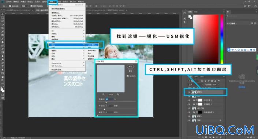The image size is (258, 139).
Task: Select the Horizontal Type tool
Action: (3, 66)
